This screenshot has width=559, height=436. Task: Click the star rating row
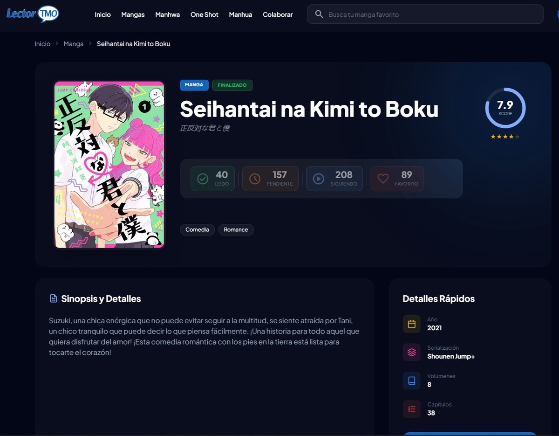(x=505, y=137)
